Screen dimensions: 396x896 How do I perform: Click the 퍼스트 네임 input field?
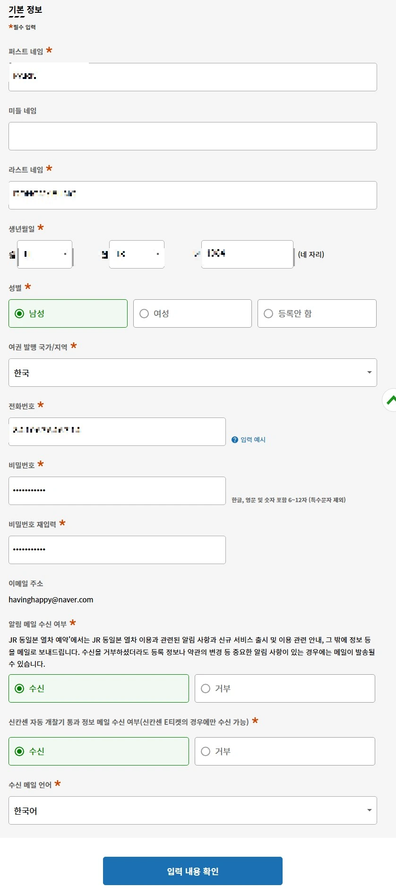(192, 77)
